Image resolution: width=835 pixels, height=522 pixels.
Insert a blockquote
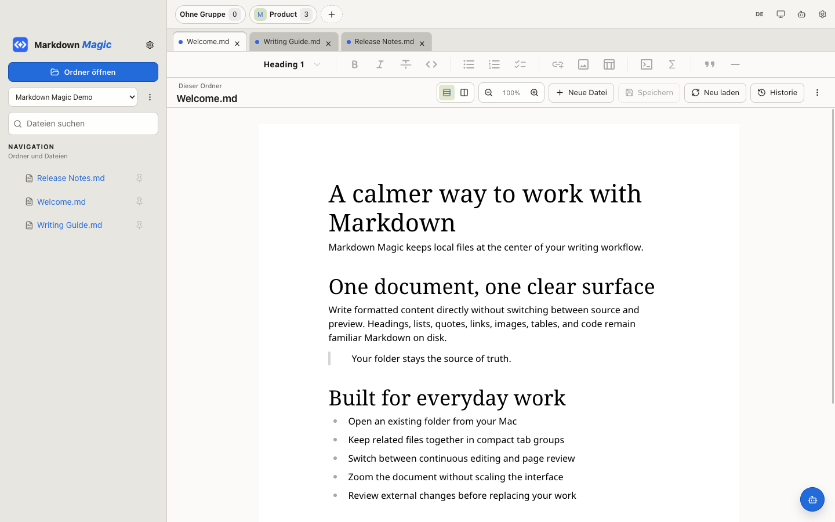click(x=710, y=64)
